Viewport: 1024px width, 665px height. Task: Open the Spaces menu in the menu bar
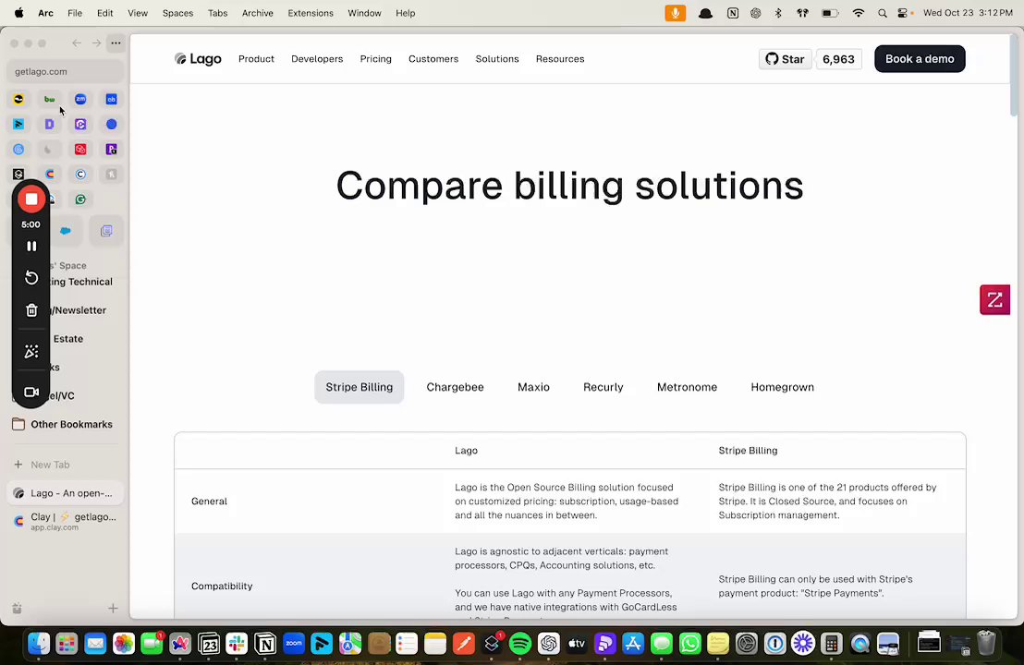[177, 13]
